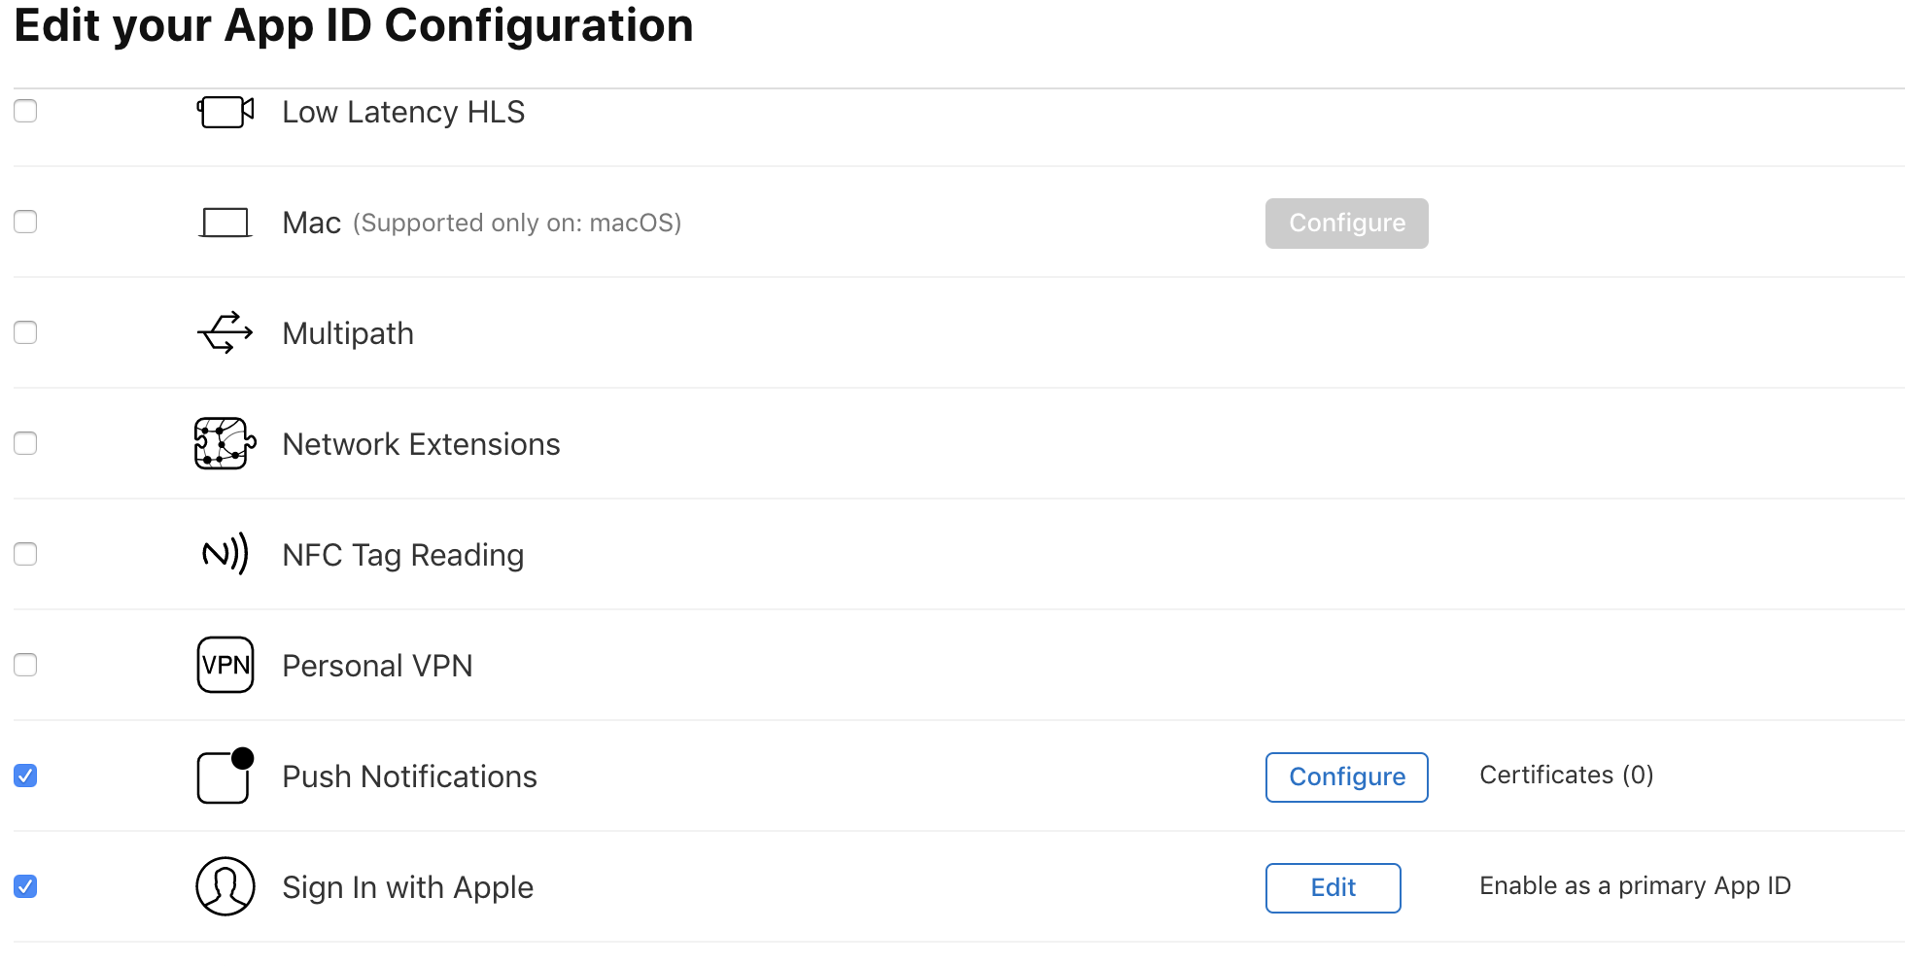This screenshot has width=1905, height=966.
Task: Enable the Low Latency HLS checkbox
Action: [x=25, y=111]
